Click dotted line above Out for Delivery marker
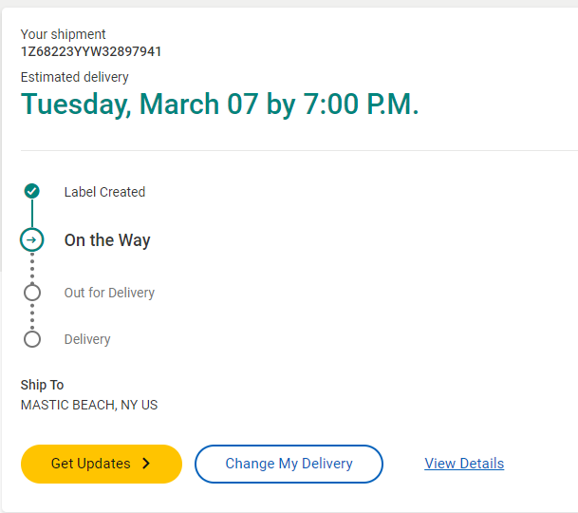 32,267
